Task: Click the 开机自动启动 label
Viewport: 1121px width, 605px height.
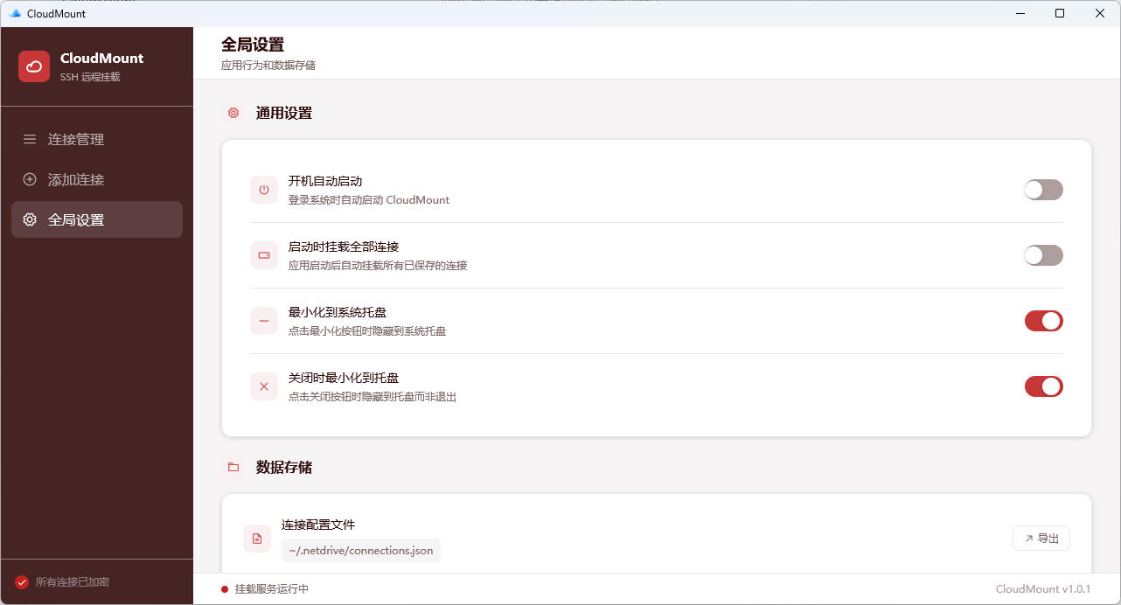Action: point(325,181)
